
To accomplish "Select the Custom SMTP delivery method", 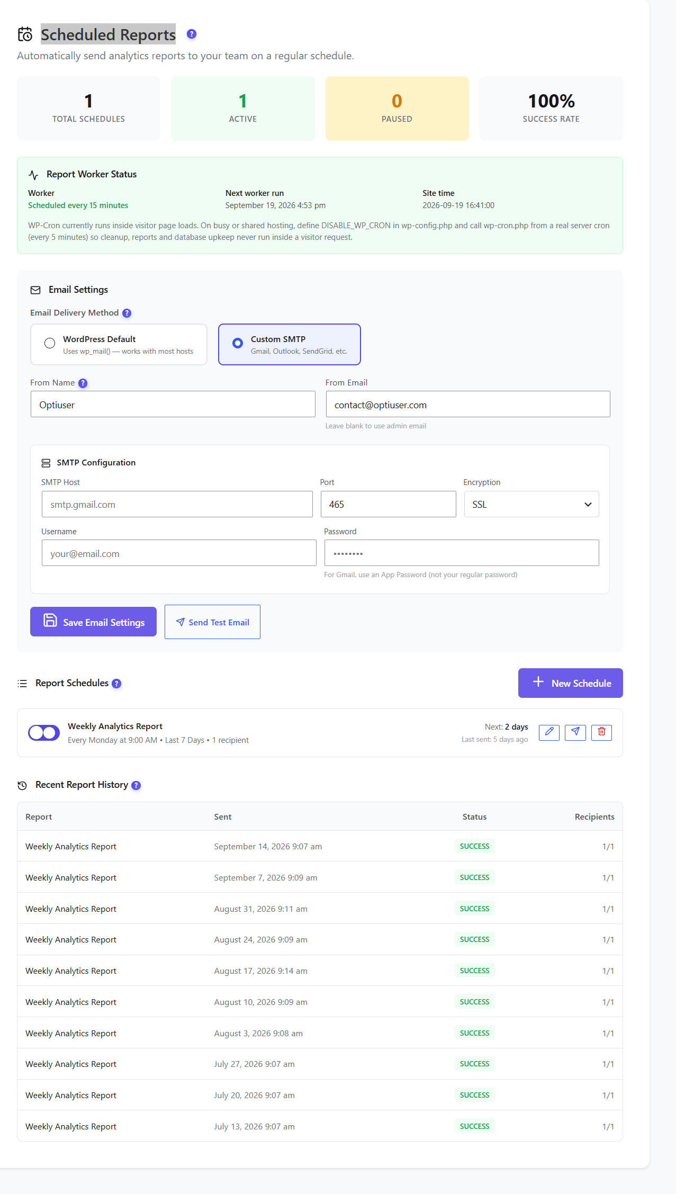I will 290,345.
